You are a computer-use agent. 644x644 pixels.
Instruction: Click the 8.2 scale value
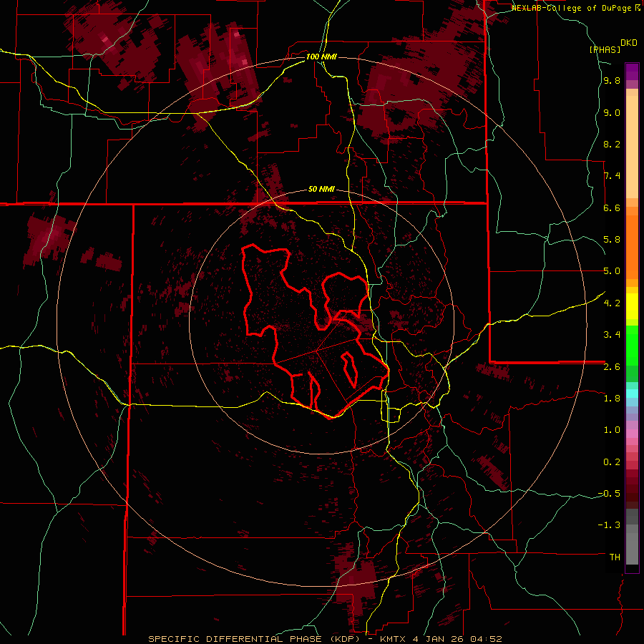612,144
